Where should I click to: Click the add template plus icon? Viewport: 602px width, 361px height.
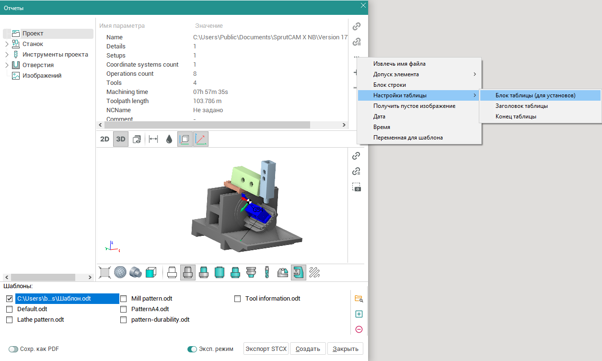[359, 314]
